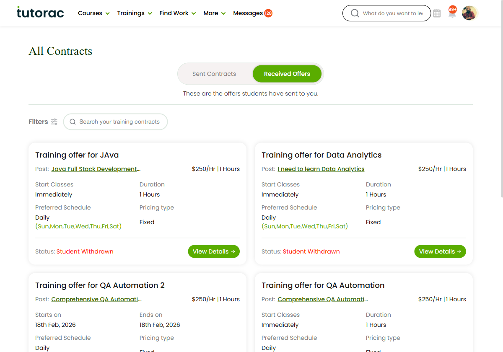
Task: Click the 'Training offer for Data Analytics' title
Action: click(322, 155)
